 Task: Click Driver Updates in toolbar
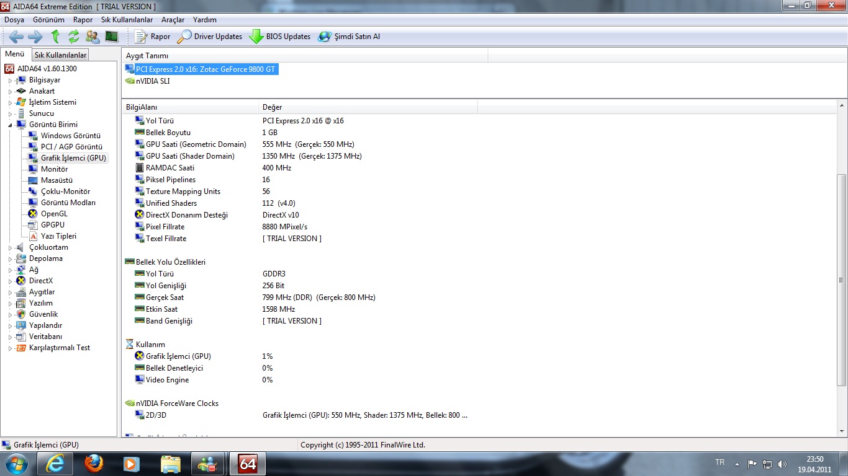210,37
